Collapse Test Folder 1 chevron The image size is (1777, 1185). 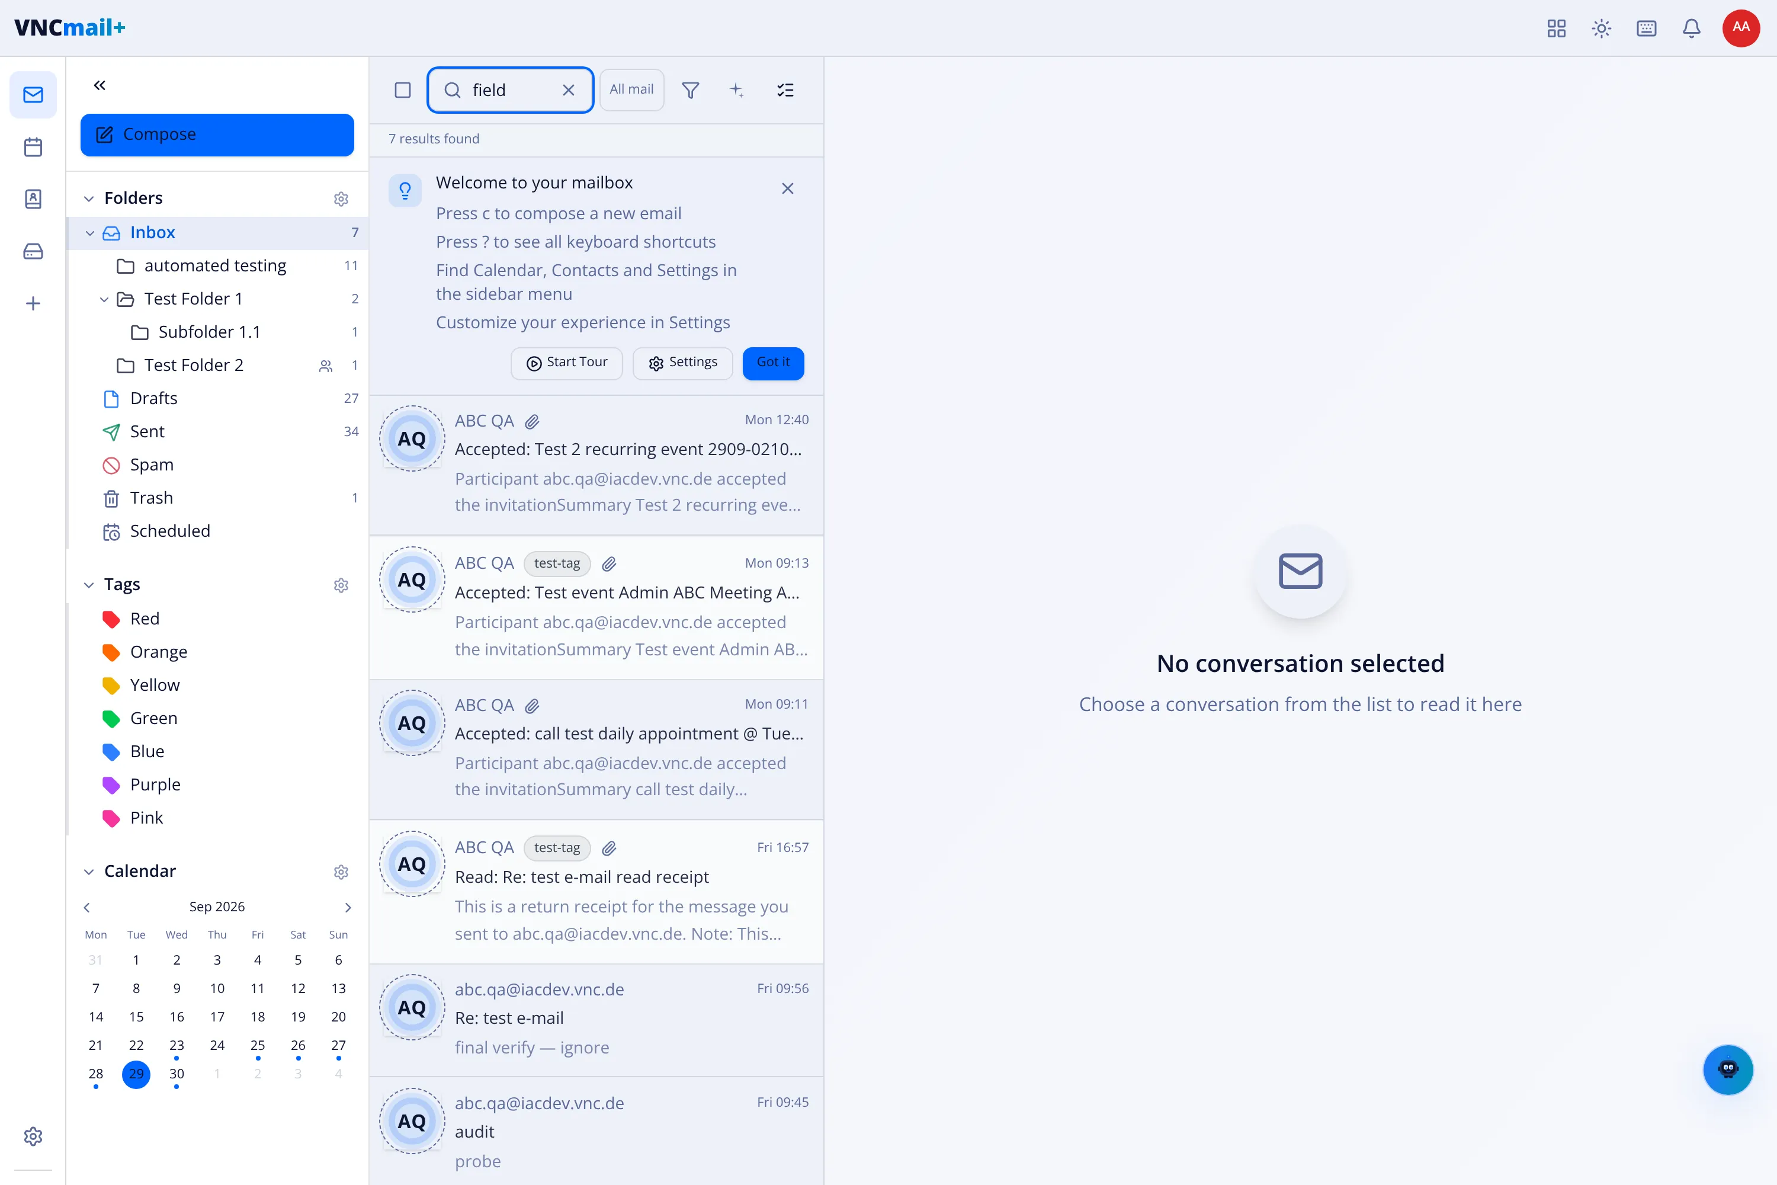point(104,299)
